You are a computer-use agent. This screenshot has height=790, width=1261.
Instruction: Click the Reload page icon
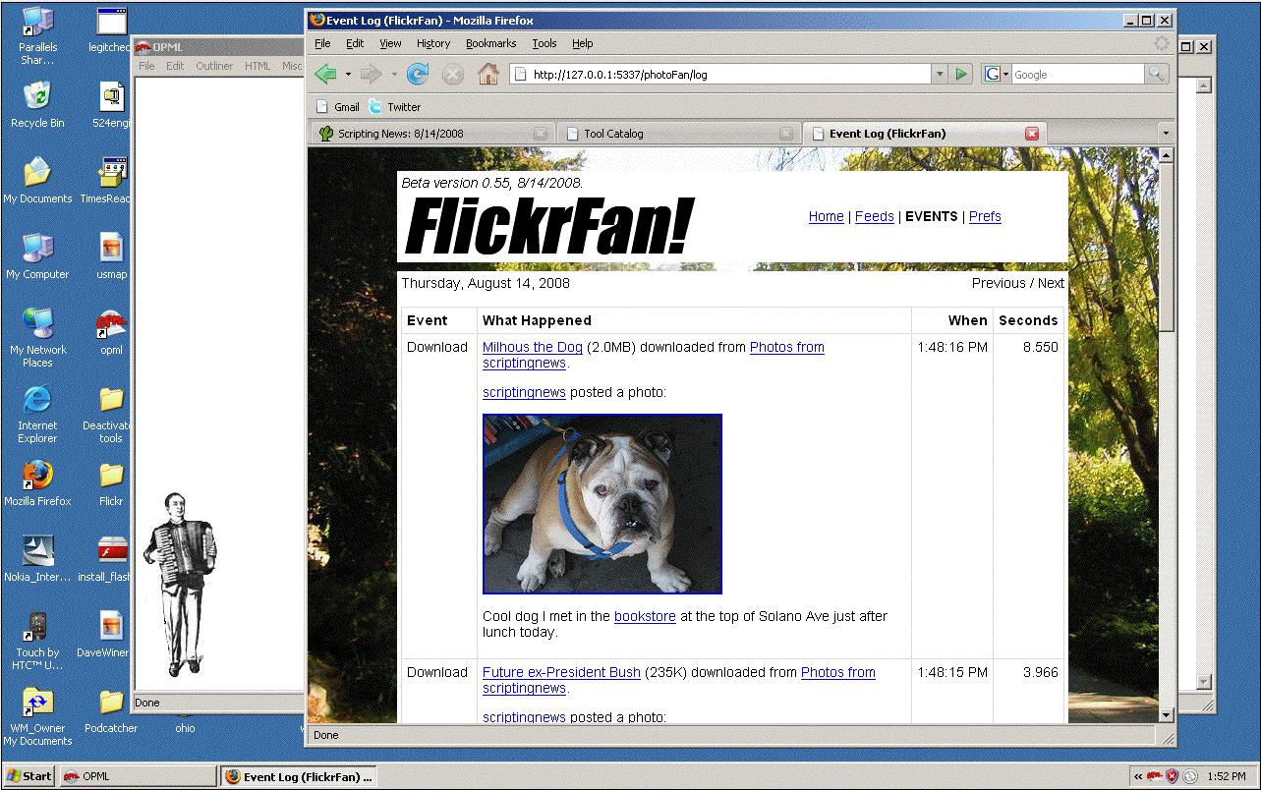pyautogui.click(x=418, y=75)
